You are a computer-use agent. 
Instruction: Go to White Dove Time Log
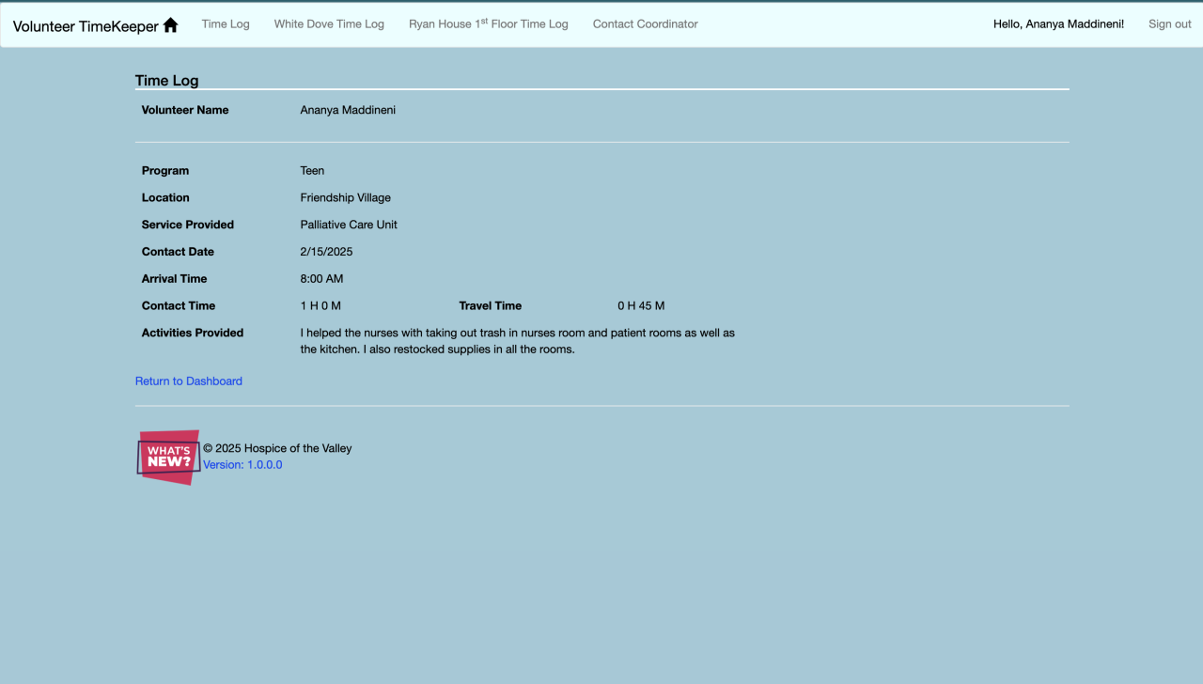pos(329,24)
